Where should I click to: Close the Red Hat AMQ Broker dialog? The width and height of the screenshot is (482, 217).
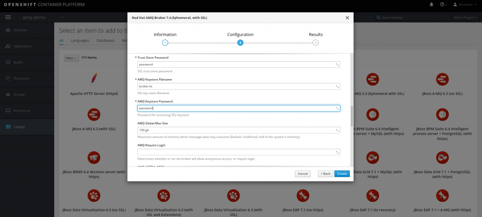tap(347, 18)
